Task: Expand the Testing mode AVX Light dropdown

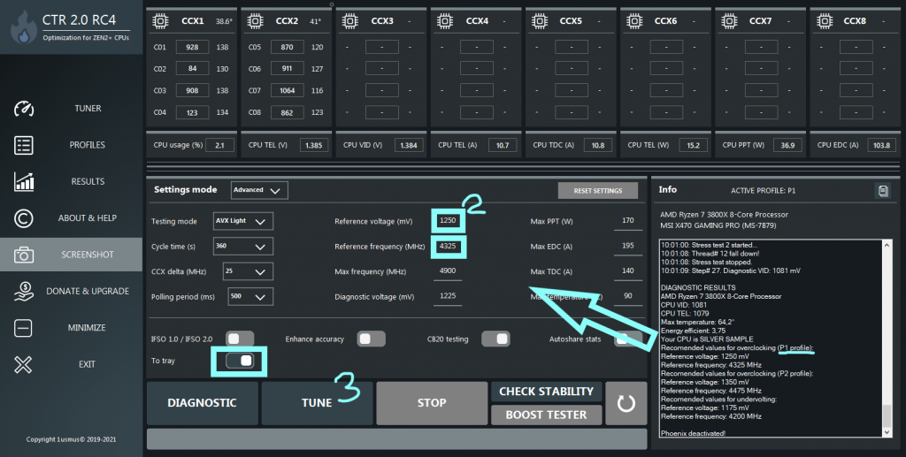Action: point(243,221)
